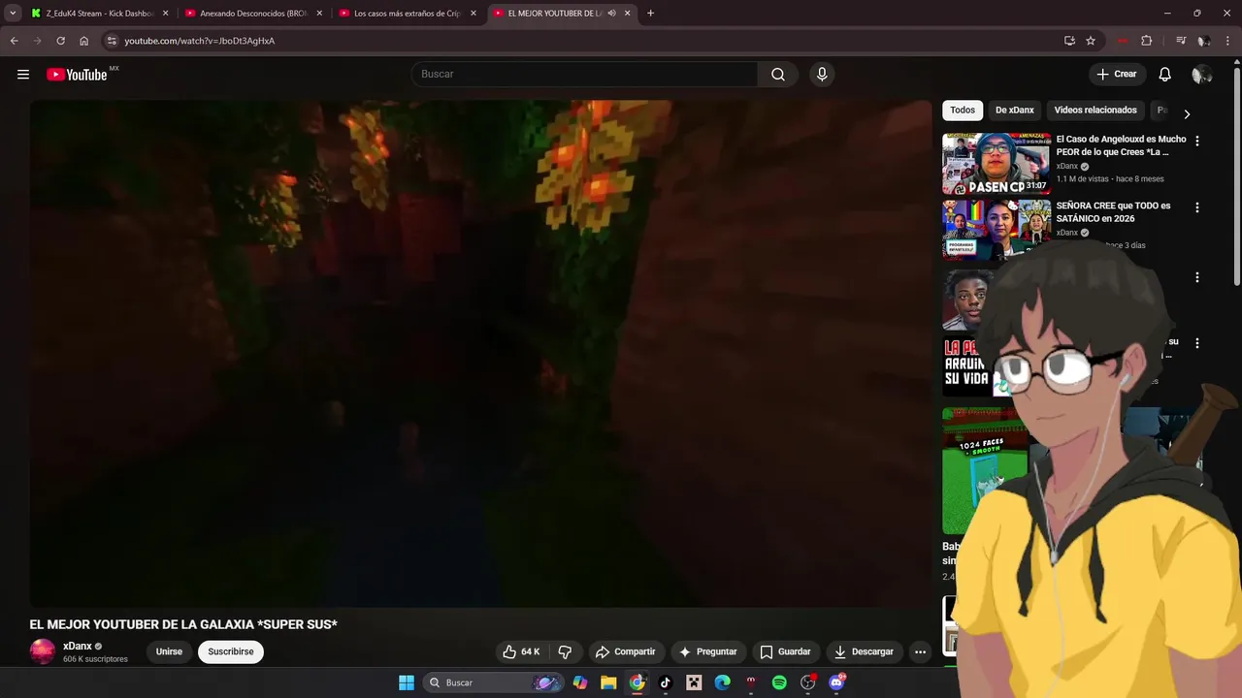Click the YouTube search input field

[x=585, y=75]
